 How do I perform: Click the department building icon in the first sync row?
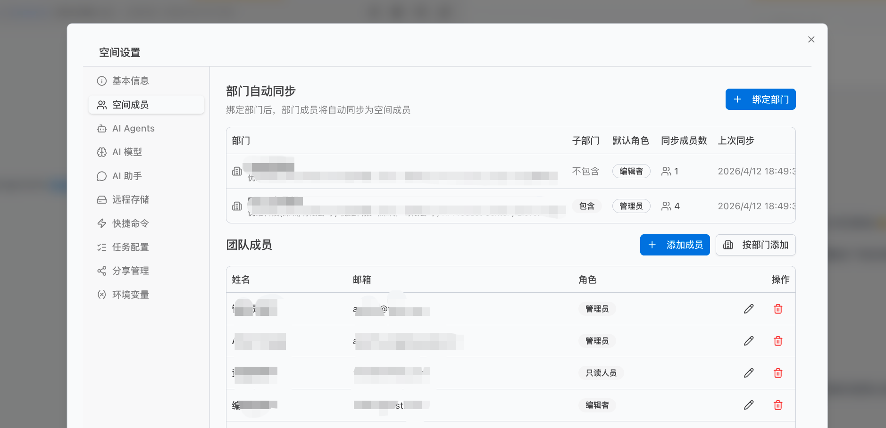[237, 171]
